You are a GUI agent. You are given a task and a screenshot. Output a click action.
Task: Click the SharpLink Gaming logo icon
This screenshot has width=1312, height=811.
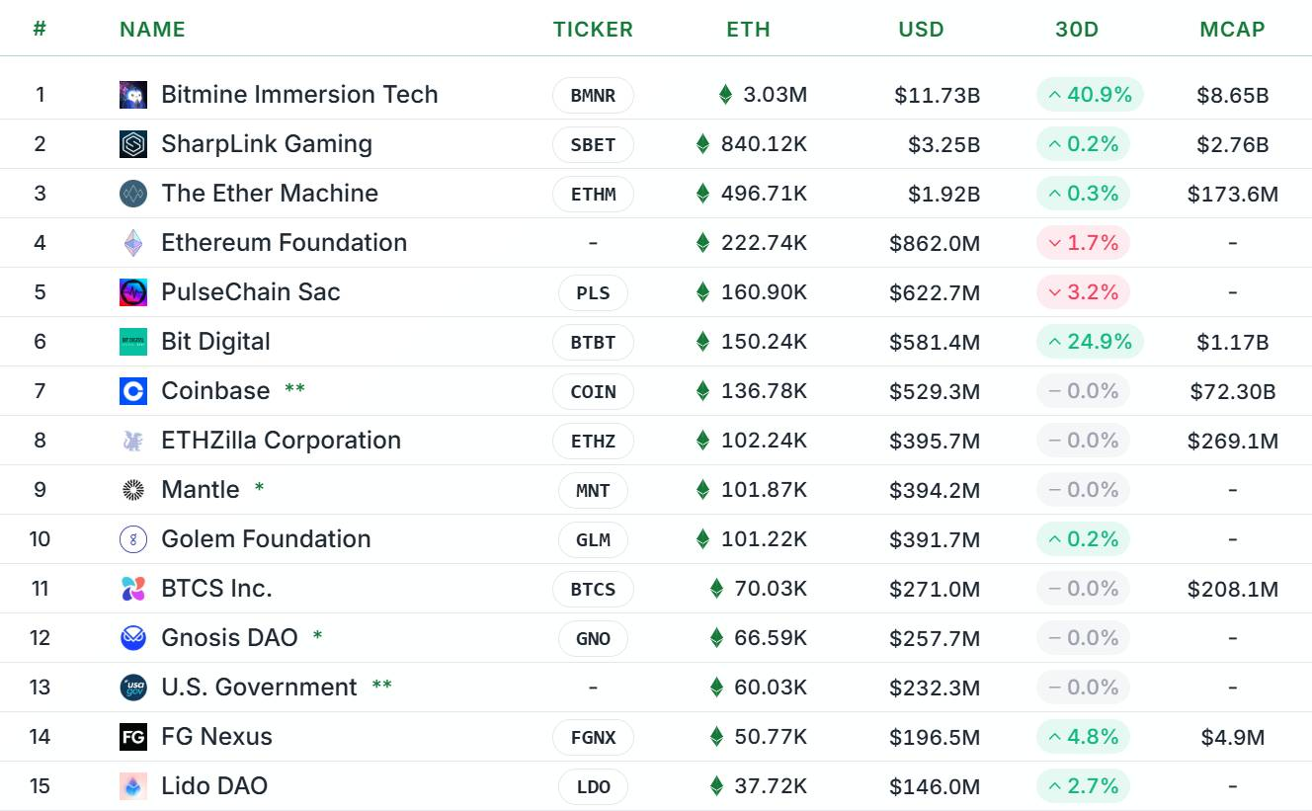tap(133, 144)
